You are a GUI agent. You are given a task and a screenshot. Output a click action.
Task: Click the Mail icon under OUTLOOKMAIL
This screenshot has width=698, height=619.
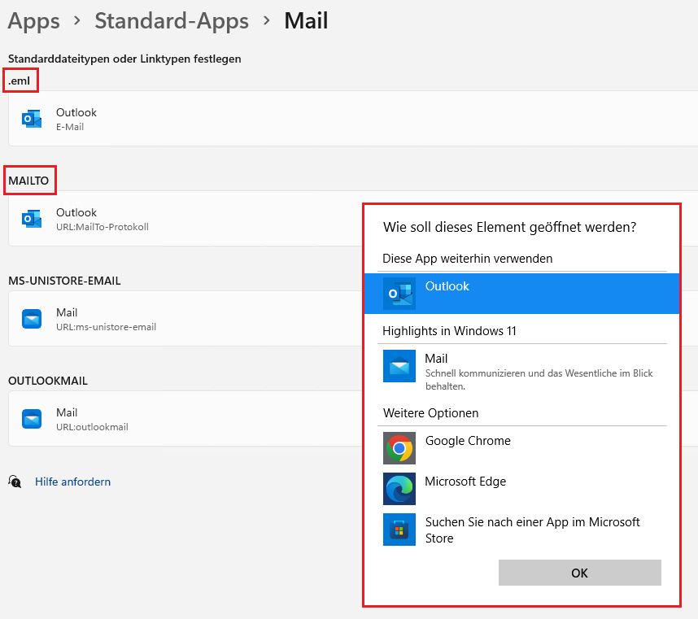[x=32, y=419]
